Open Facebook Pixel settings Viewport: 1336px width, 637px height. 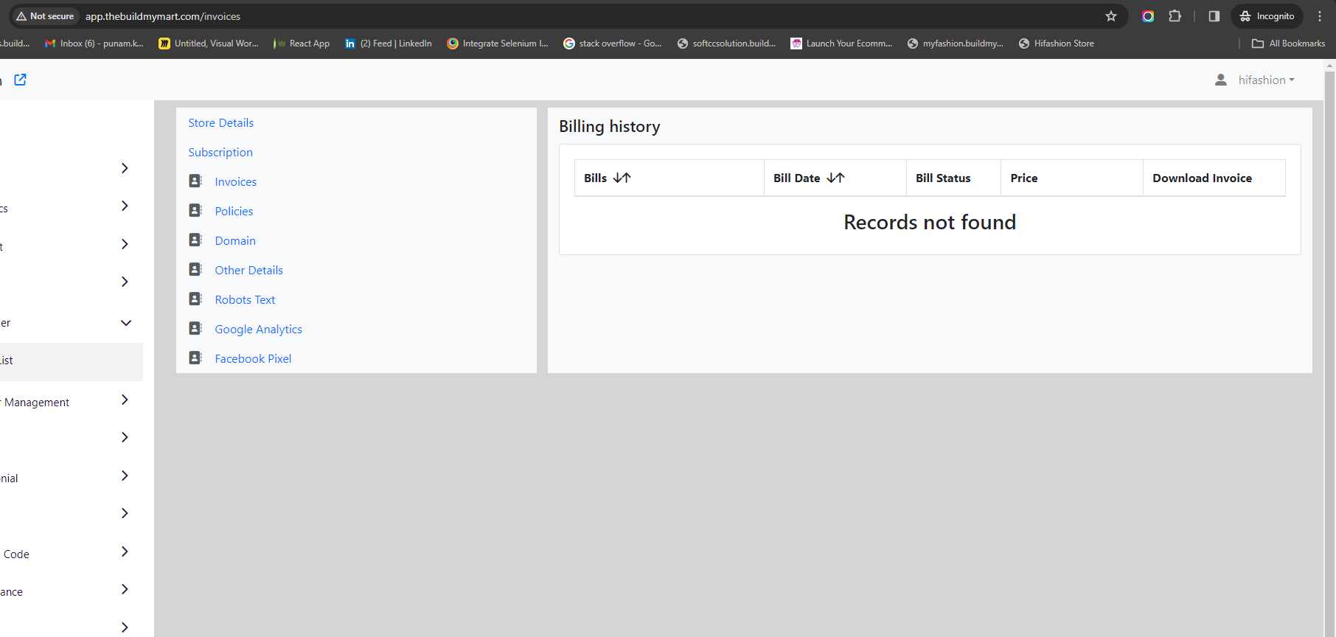click(x=253, y=358)
